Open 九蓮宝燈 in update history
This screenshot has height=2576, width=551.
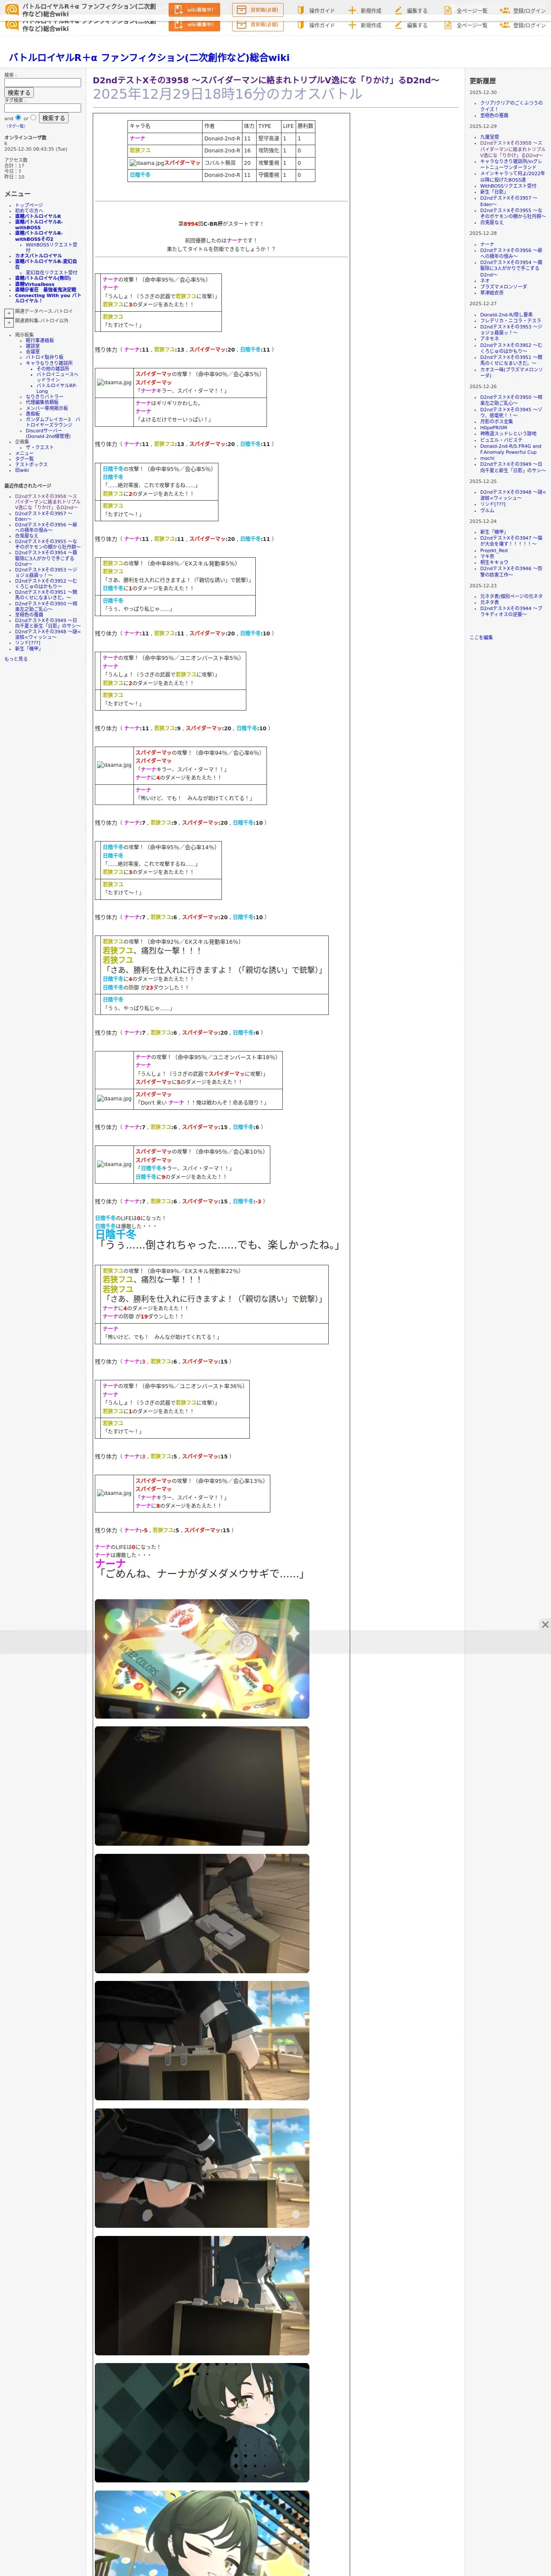click(x=489, y=137)
